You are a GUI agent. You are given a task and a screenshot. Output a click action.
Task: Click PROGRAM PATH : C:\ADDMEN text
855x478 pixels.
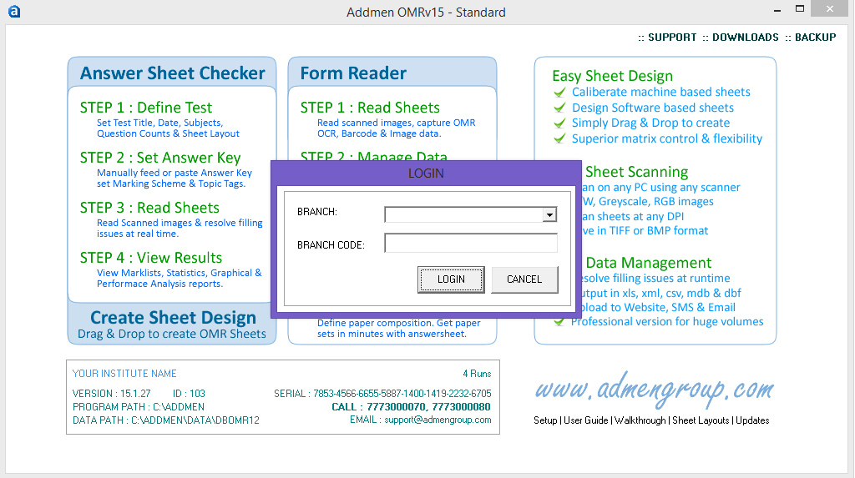pos(138,407)
